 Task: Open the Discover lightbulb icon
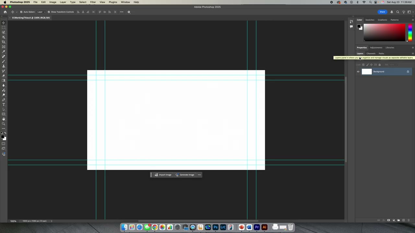click(x=404, y=12)
